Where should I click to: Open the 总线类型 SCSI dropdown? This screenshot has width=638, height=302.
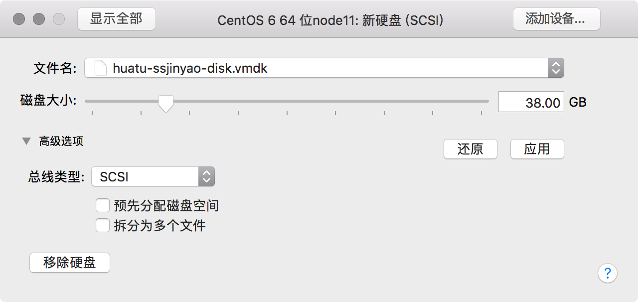[x=153, y=176]
